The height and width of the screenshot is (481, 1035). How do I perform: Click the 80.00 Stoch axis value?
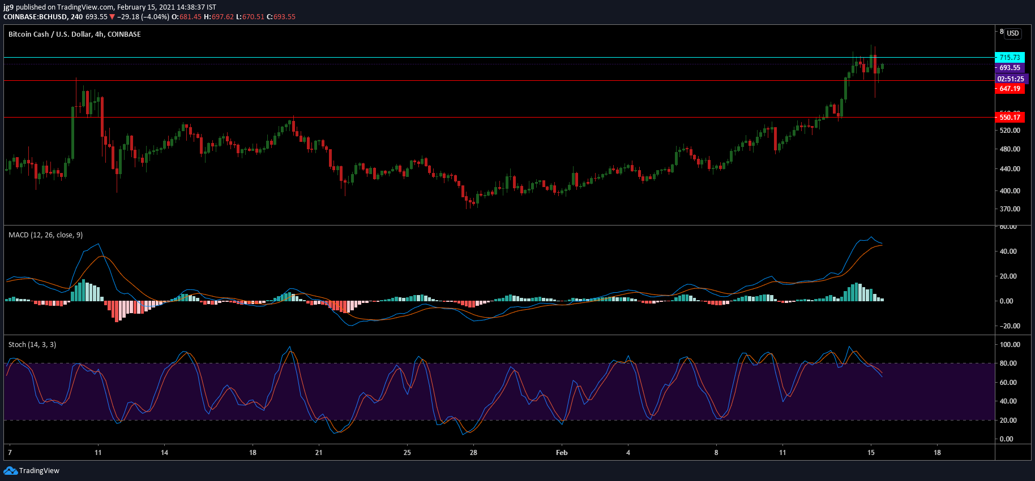[1008, 363]
